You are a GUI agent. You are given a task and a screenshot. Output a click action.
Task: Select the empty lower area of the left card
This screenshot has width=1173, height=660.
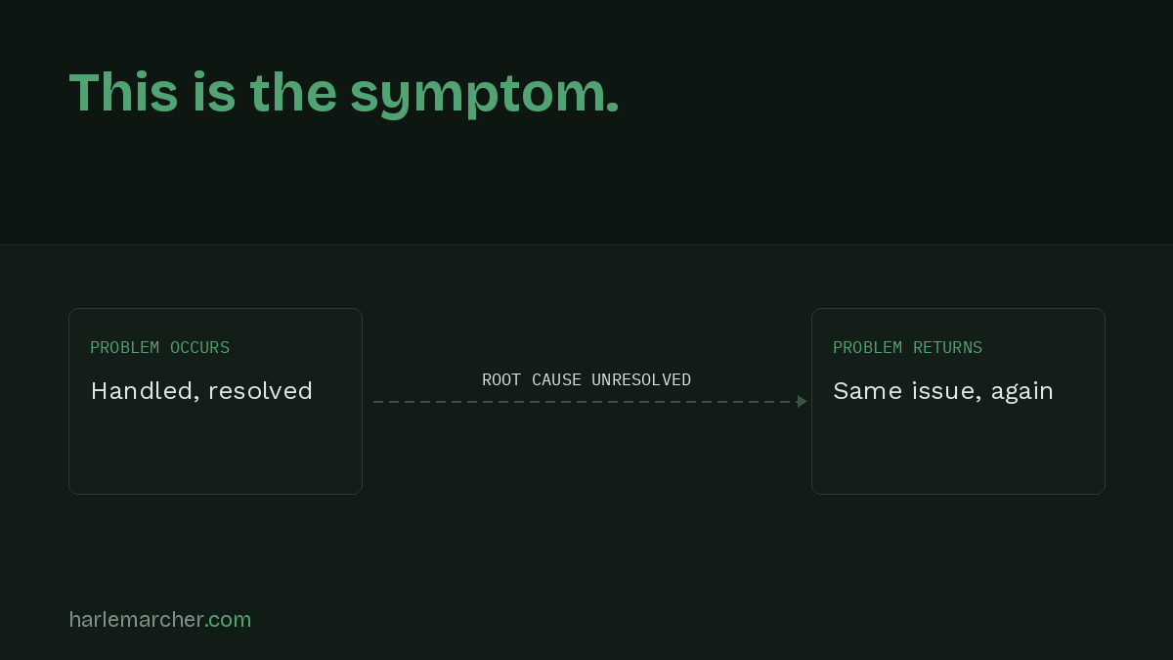coord(215,450)
